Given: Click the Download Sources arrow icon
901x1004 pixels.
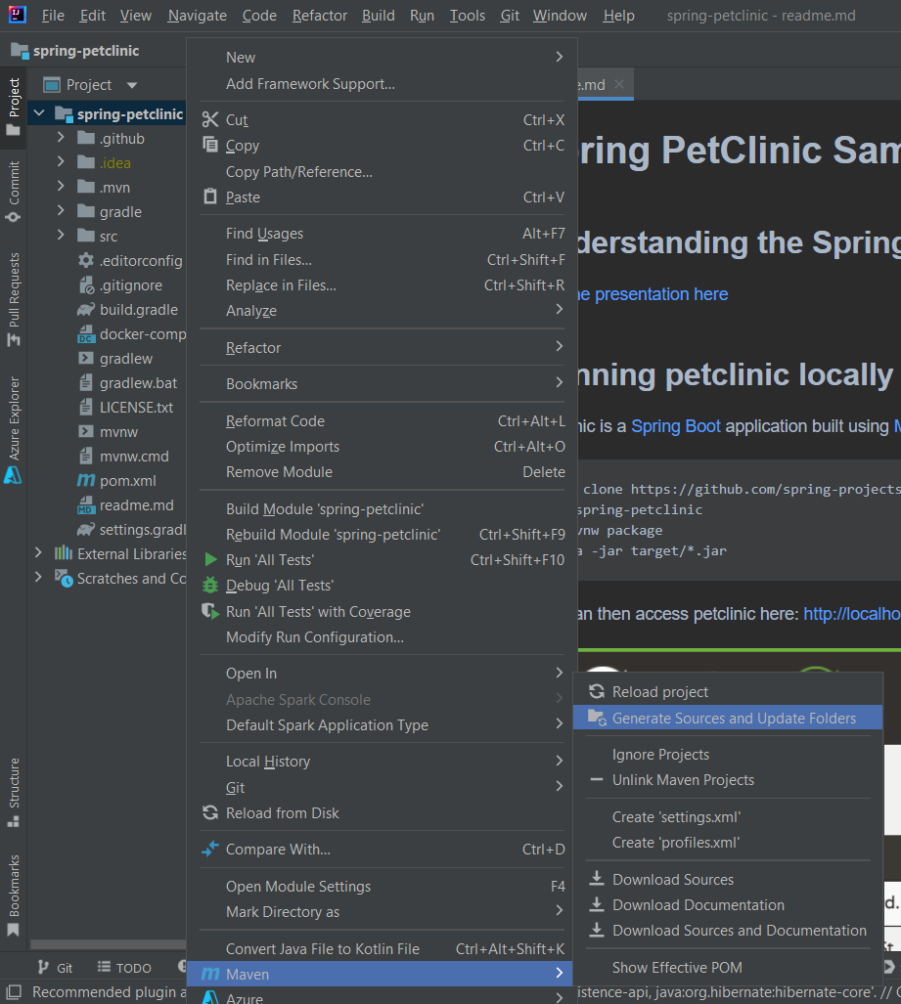Looking at the screenshot, I should pos(597,879).
